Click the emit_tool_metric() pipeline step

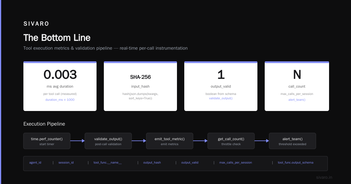coord(170,141)
